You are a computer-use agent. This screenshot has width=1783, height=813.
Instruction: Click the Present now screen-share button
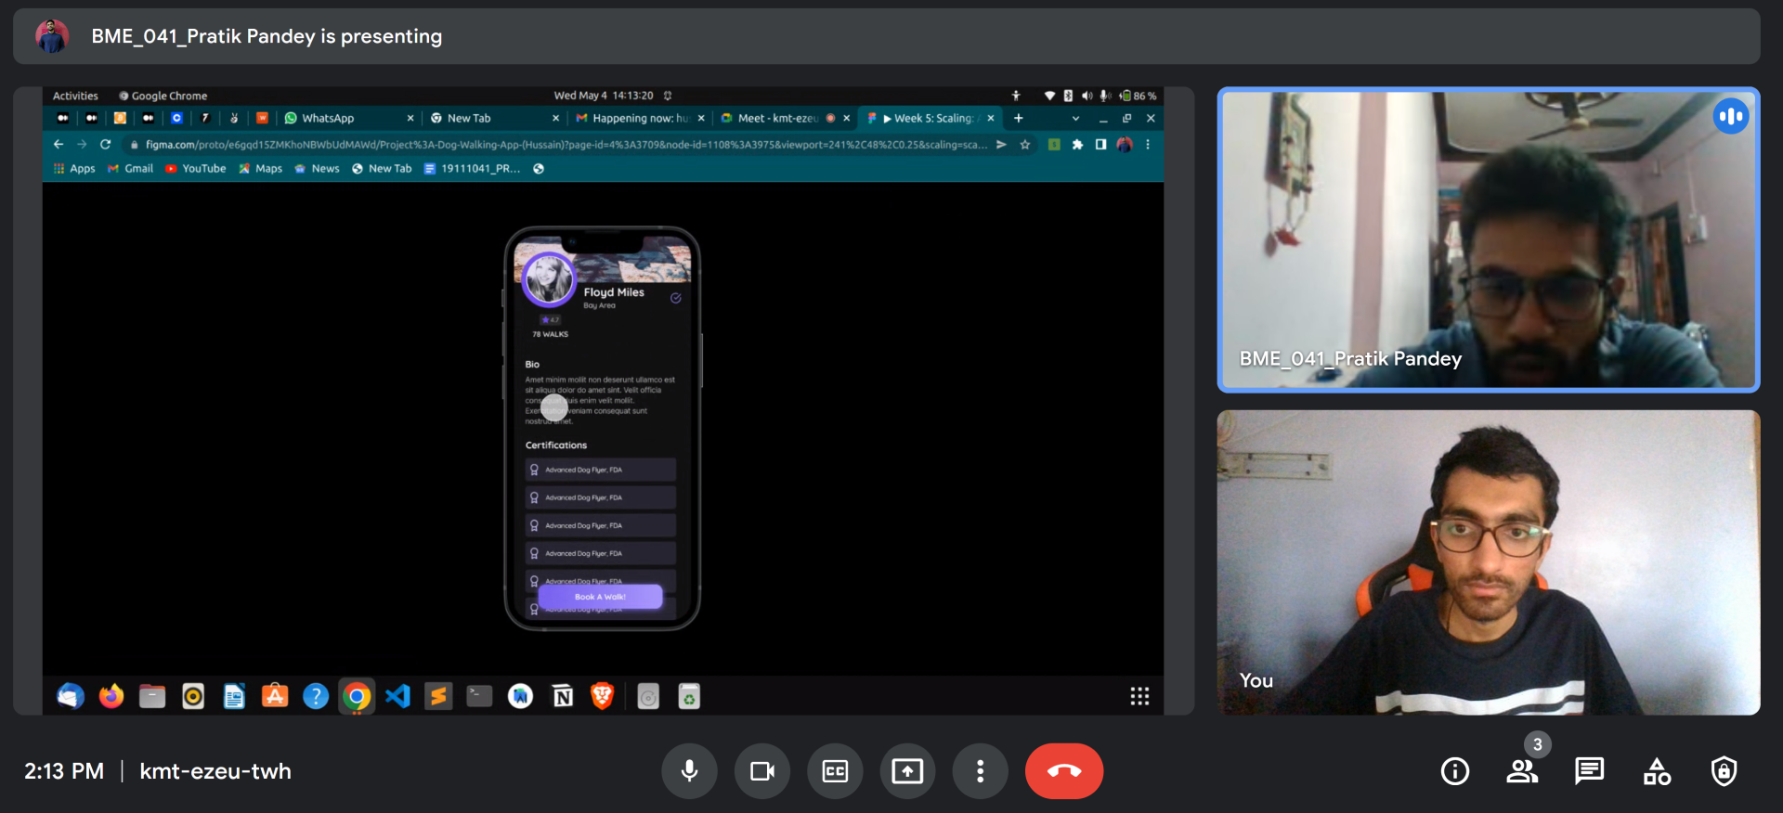click(907, 771)
